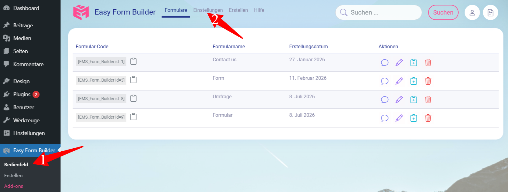Delete the form dated 11. Februar 2026
Screen dimensions: 508x192
point(428,81)
